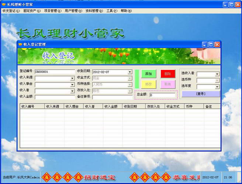The height and width of the screenshot is (184, 242).
Task: Expand the 收入事由 dropdown
Action: tap(72, 84)
